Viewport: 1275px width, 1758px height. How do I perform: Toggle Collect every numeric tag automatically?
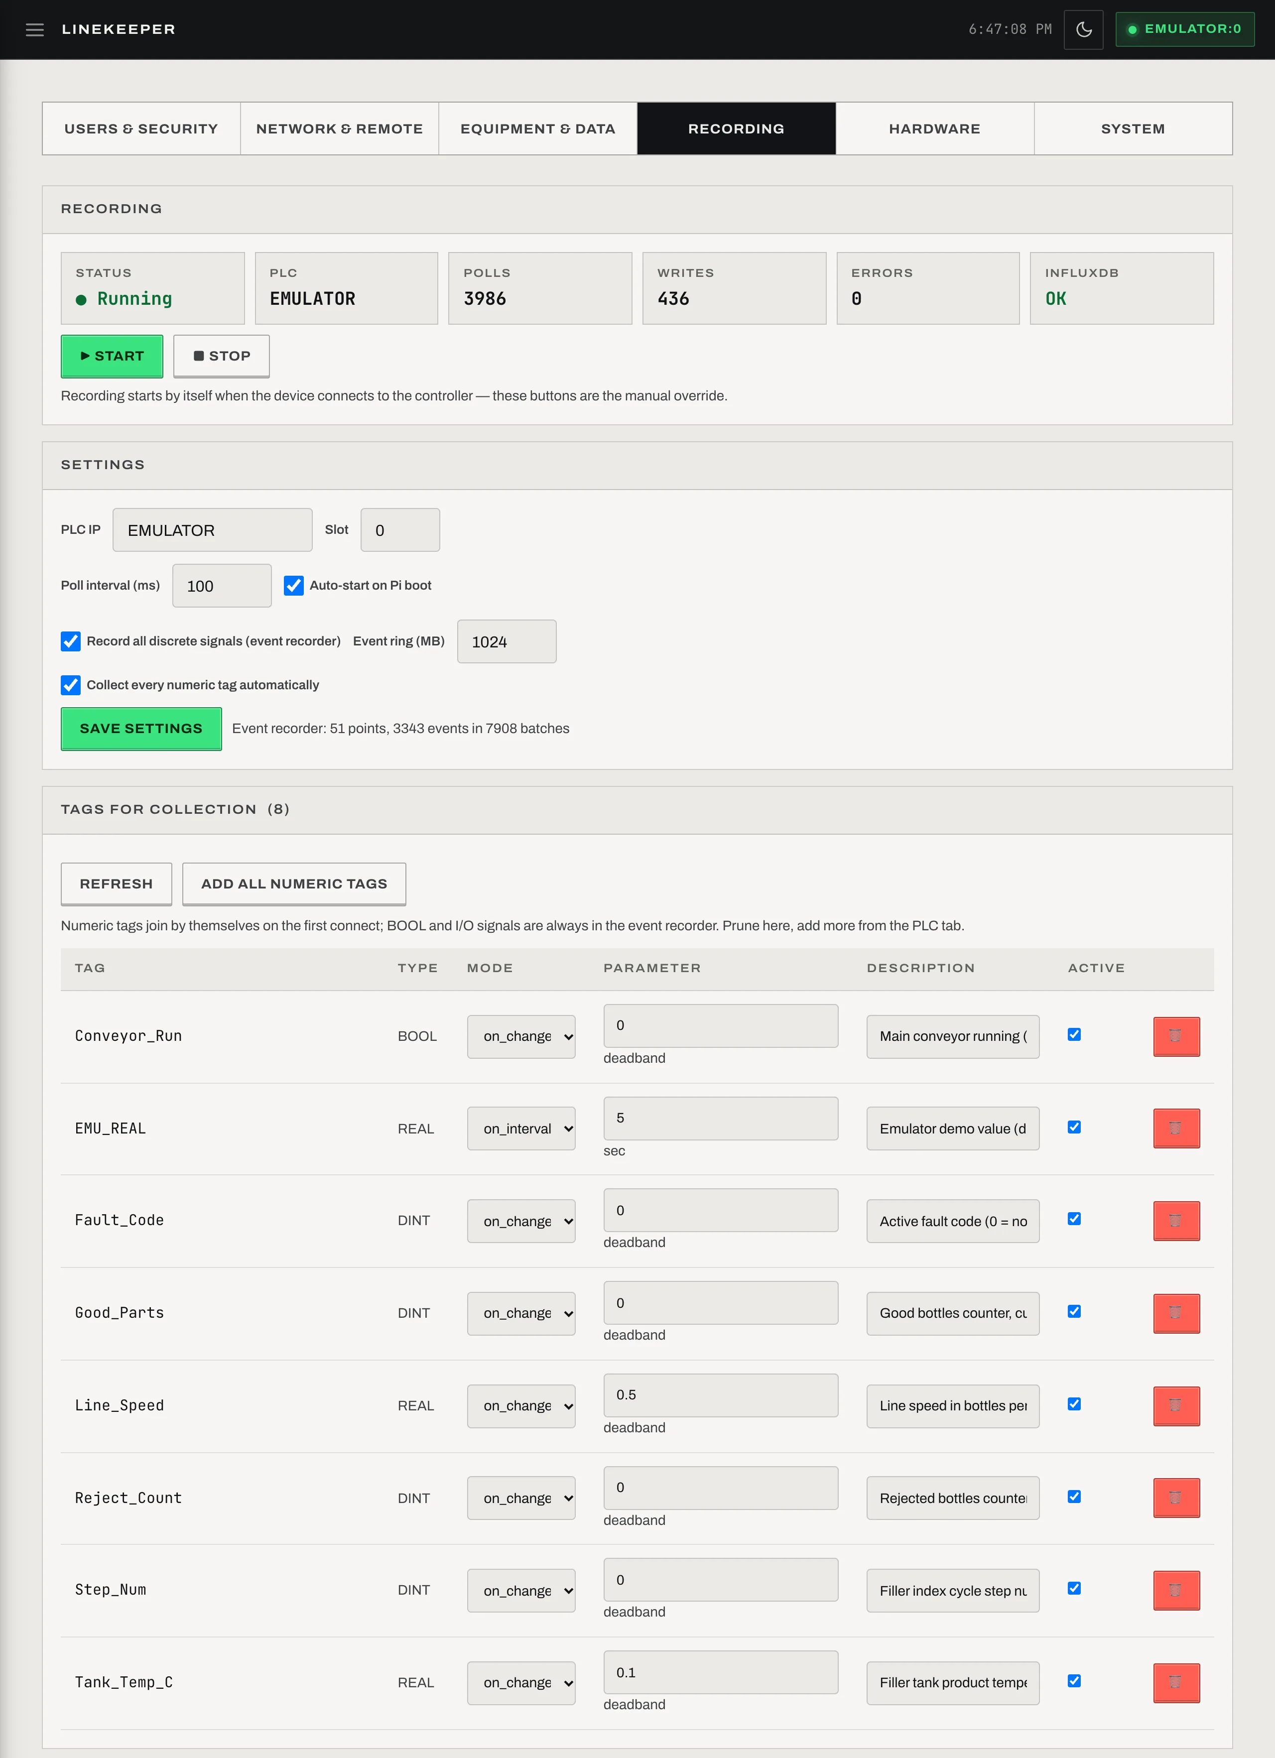pyautogui.click(x=71, y=685)
